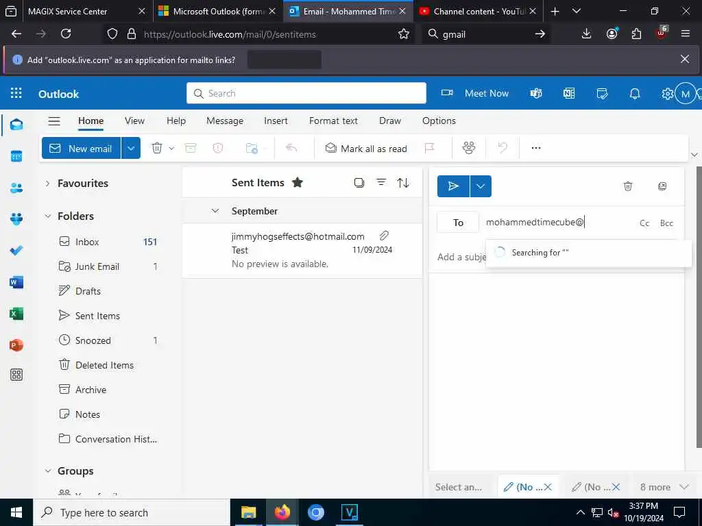Switch to the Draw tab

390,121
